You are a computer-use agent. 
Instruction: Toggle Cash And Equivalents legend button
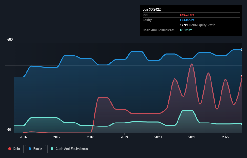tap(69, 149)
